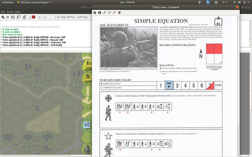Click the minus button on the turn tracker

[x=45, y=17]
